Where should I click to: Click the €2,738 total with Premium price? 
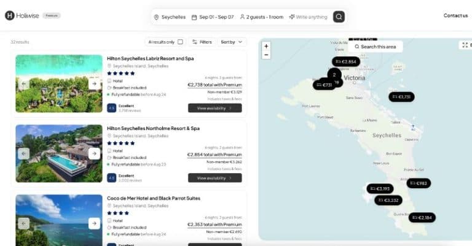[x=214, y=85]
